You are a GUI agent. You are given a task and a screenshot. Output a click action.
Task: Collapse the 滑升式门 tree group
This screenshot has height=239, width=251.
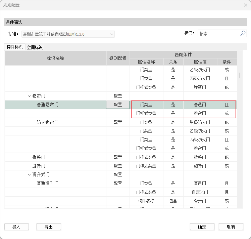[29, 175]
